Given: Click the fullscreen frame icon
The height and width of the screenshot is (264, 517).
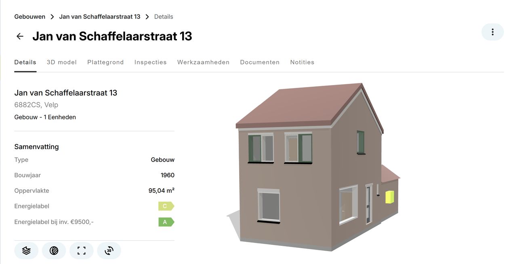Looking at the screenshot, I should tap(82, 251).
